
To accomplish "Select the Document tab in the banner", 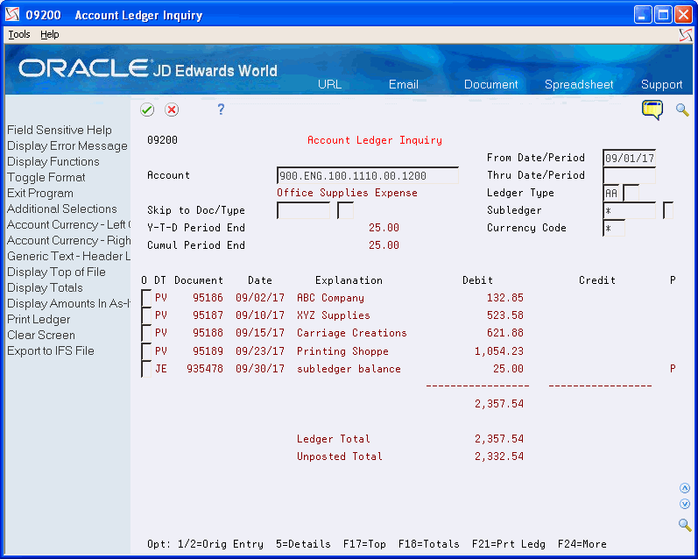I will pyautogui.click(x=491, y=84).
